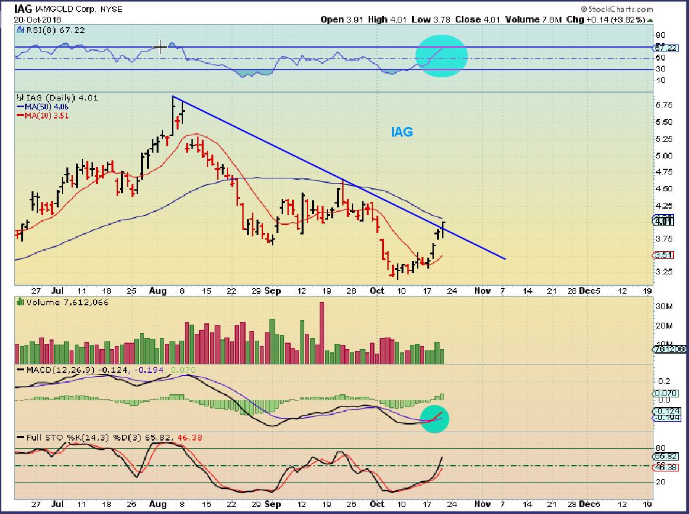
Task: Click the Low 3.78 value
Action: click(431, 20)
